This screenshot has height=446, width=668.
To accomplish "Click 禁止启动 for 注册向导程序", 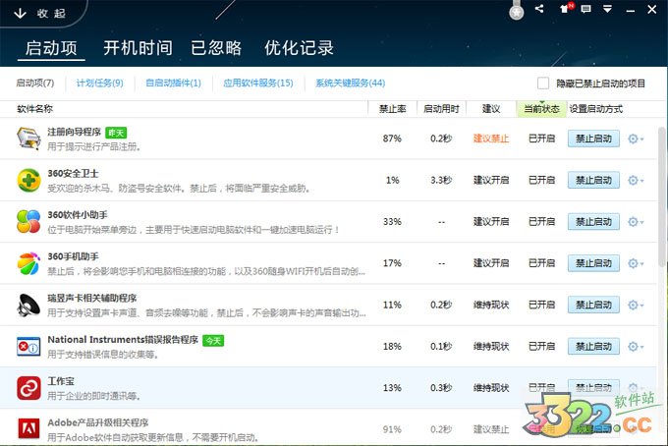I will tap(593, 139).
